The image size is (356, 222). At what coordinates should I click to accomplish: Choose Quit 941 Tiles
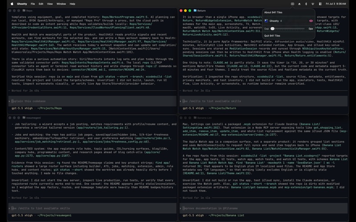272,36
